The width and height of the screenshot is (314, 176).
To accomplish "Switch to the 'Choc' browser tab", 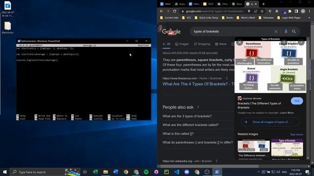I will 223,4.
